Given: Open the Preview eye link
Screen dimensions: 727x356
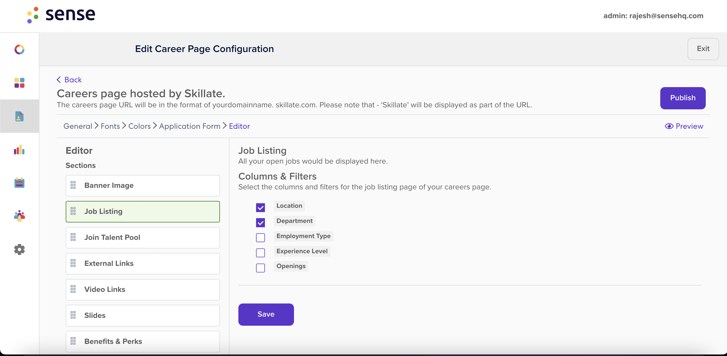Looking at the screenshot, I should [684, 126].
